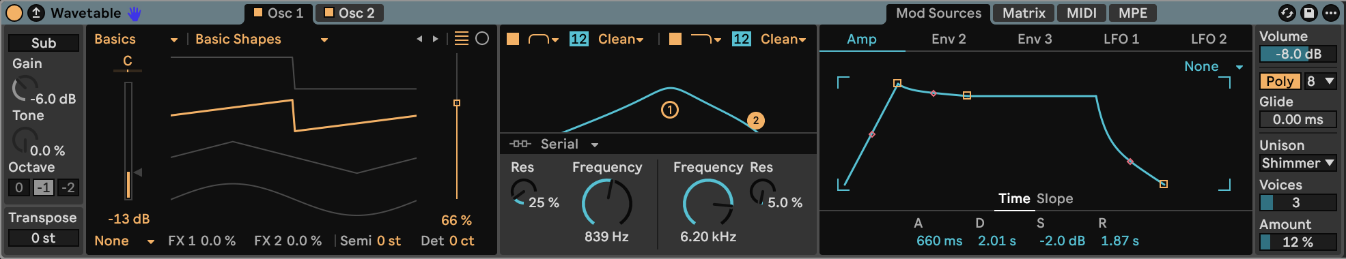The width and height of the screenshot is (1346, 259).
Task: Click the hot-swap preset circular arrows icon
Action: [1287, 13]
